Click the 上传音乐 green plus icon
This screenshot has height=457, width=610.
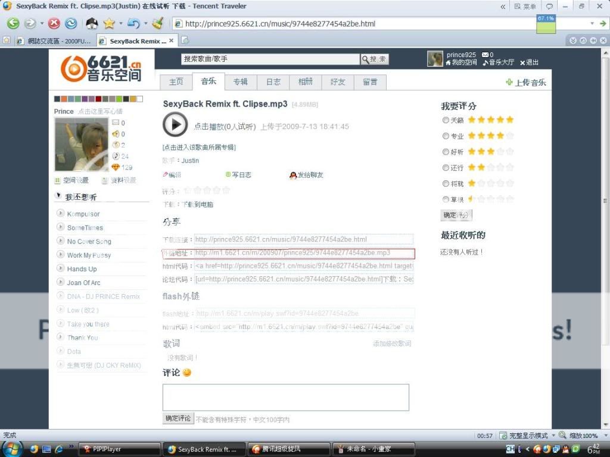[509, 82]
